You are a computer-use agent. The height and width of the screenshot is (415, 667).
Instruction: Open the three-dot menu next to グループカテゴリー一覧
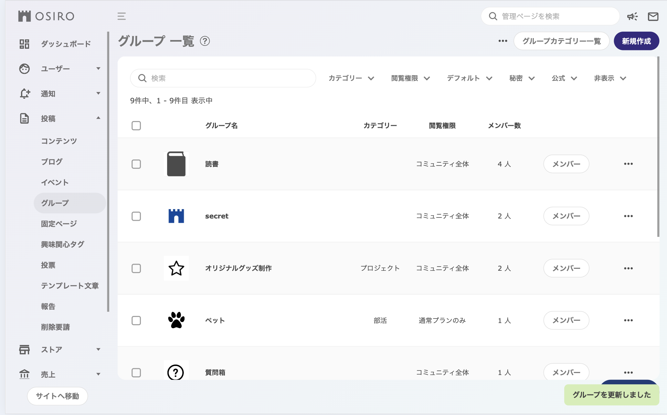pyautogui.click(x=503, y=41)
